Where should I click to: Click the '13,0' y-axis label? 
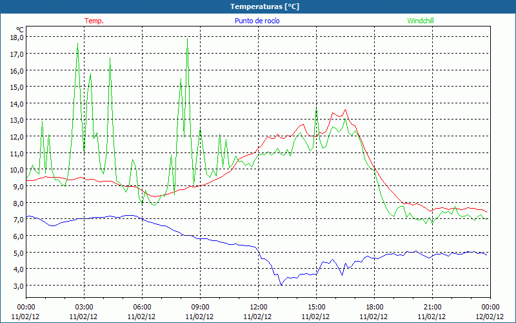17,120
